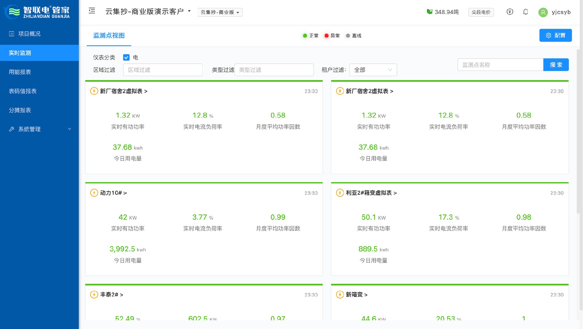The height and width of the screenshot is (329, 584).
Task: Open notifications bell icon
Action: click(x=526, y=12)
